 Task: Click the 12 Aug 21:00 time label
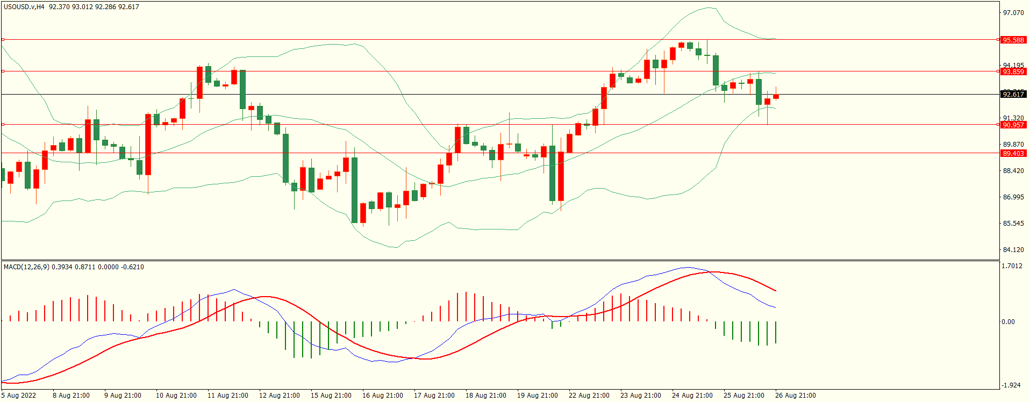279,396
